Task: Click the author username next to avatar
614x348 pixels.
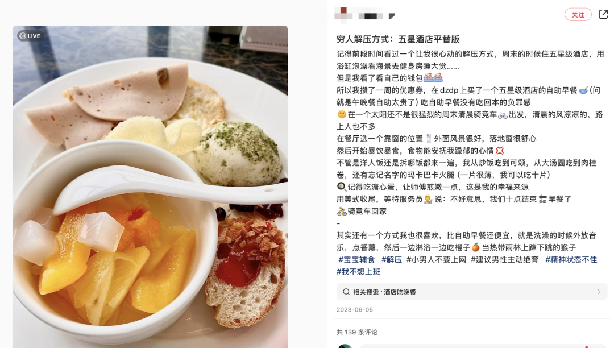Action: point(371,16)
